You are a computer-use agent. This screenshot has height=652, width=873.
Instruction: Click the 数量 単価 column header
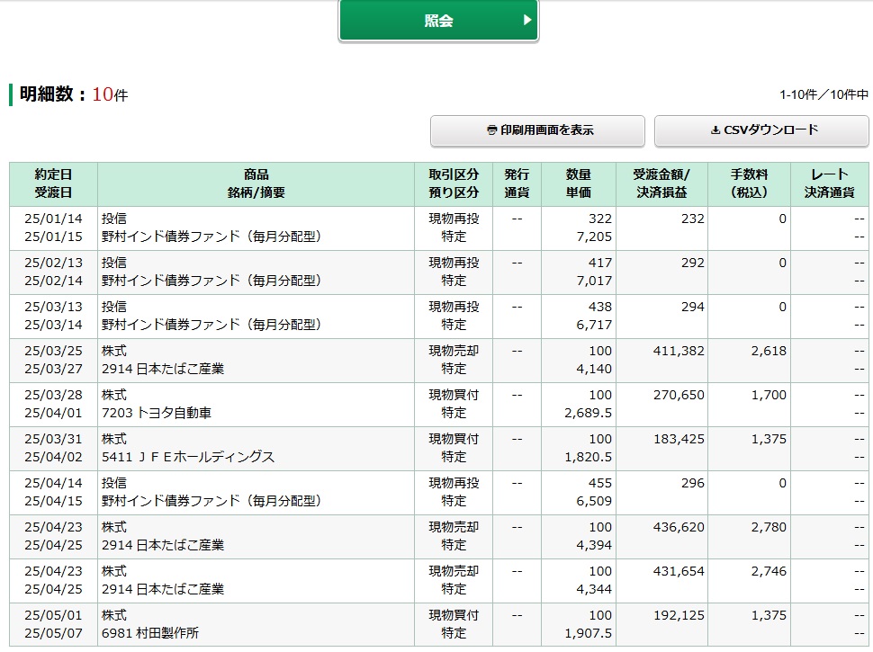tap(578, 183)
